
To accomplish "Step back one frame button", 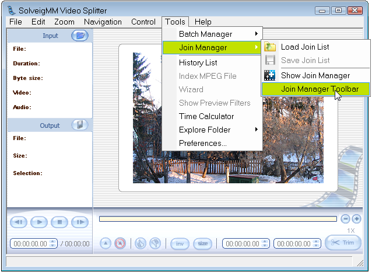I will point(19,222).
